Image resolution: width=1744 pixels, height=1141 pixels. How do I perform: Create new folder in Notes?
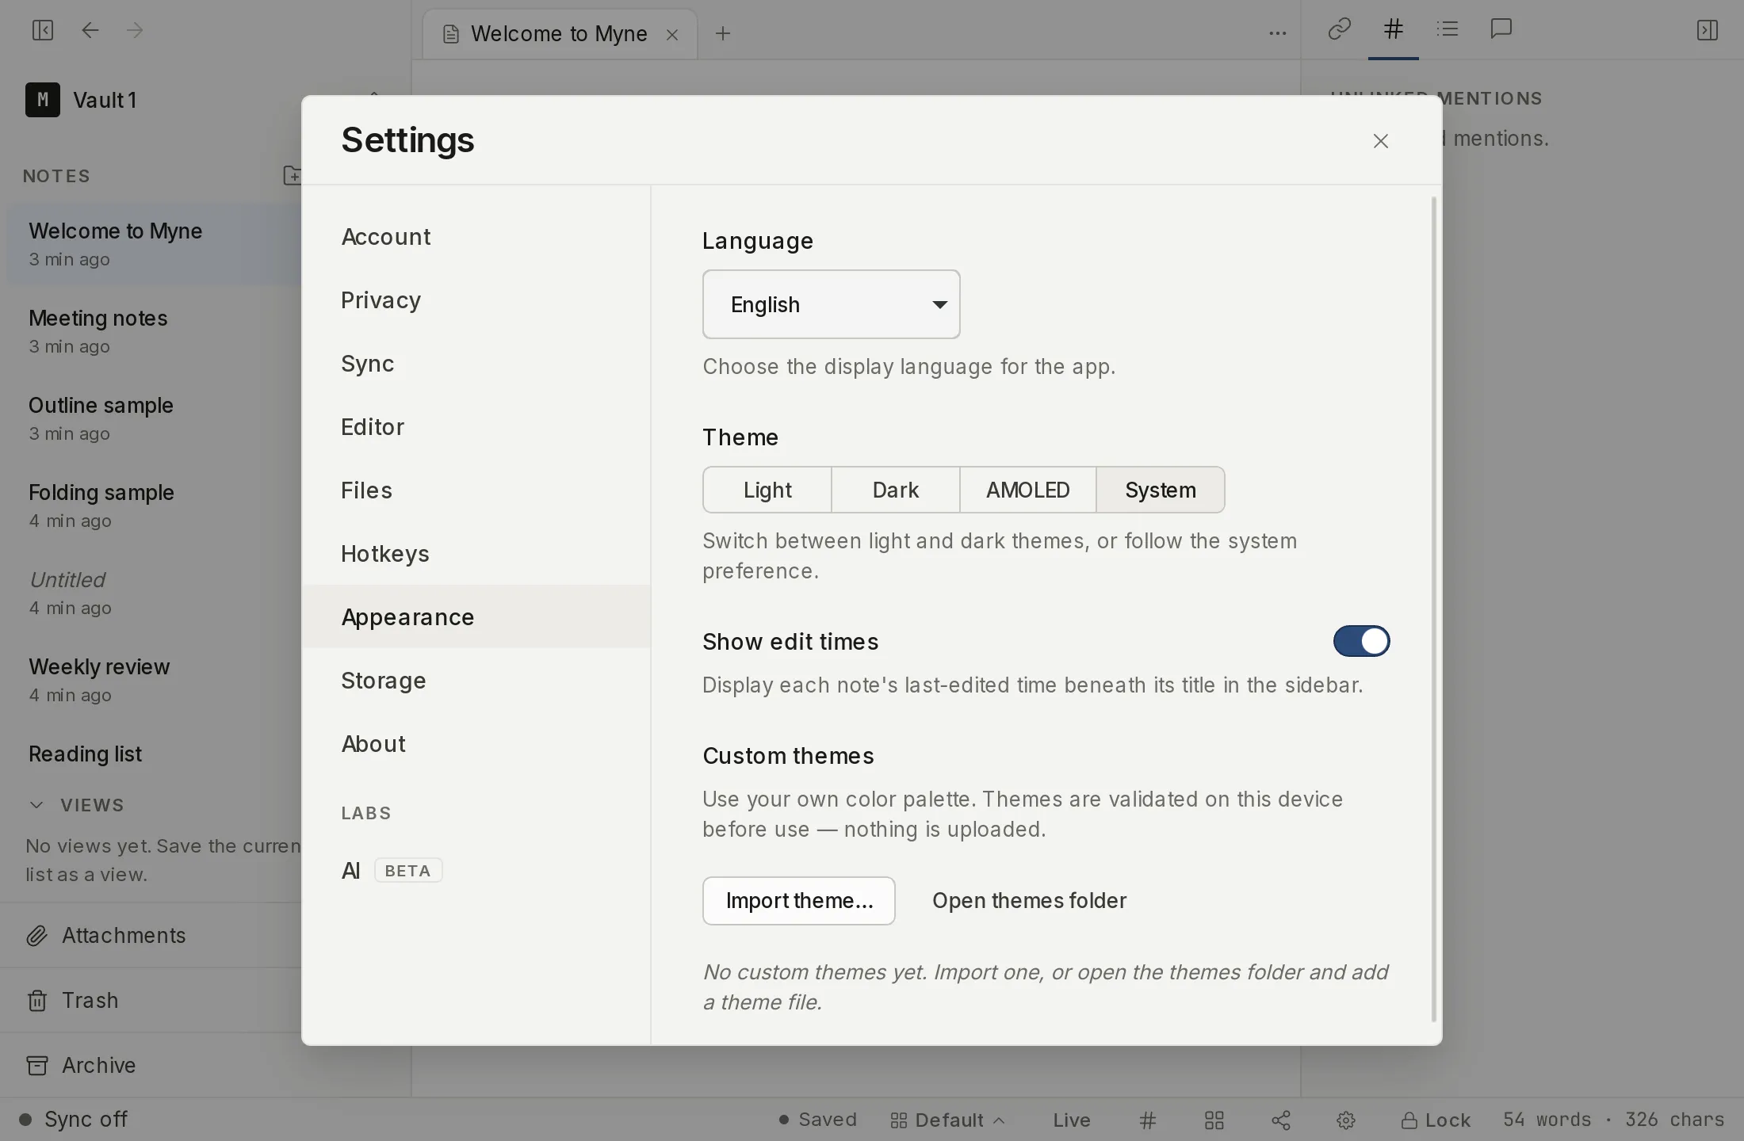point(292,175)
